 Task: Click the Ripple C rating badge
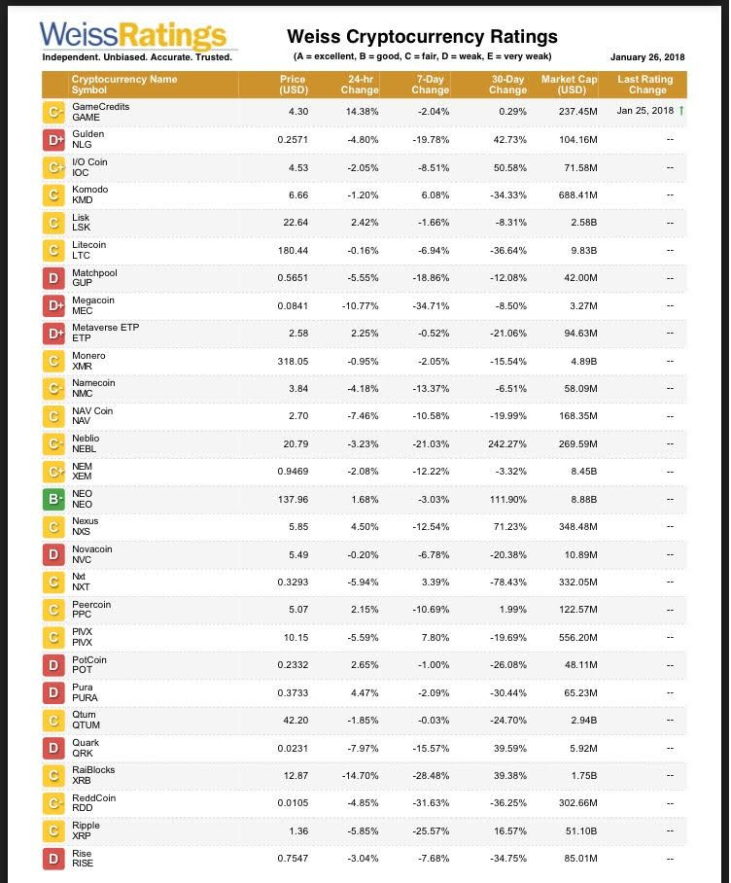click(x=55, y=831)
